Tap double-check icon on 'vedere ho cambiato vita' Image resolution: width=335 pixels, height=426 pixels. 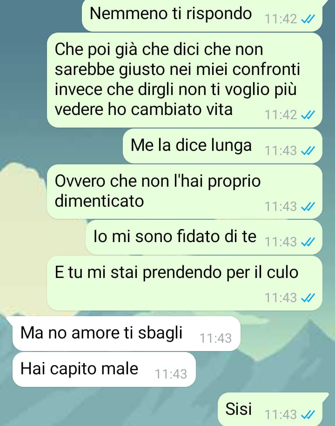pyautogui.click(x=308, y=115)
